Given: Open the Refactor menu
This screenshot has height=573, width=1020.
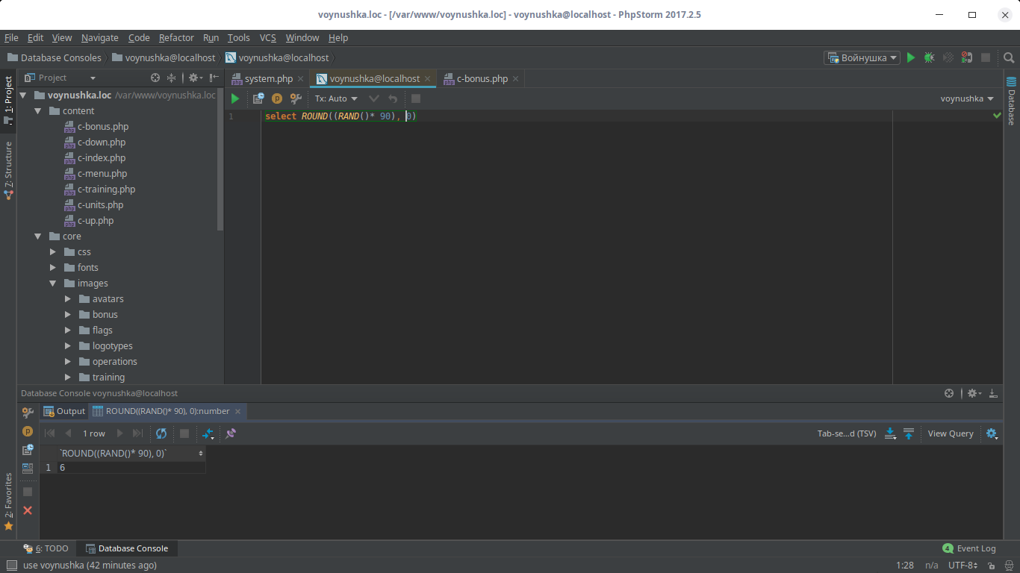Looking at the screenshot, I should pos(176,37).
